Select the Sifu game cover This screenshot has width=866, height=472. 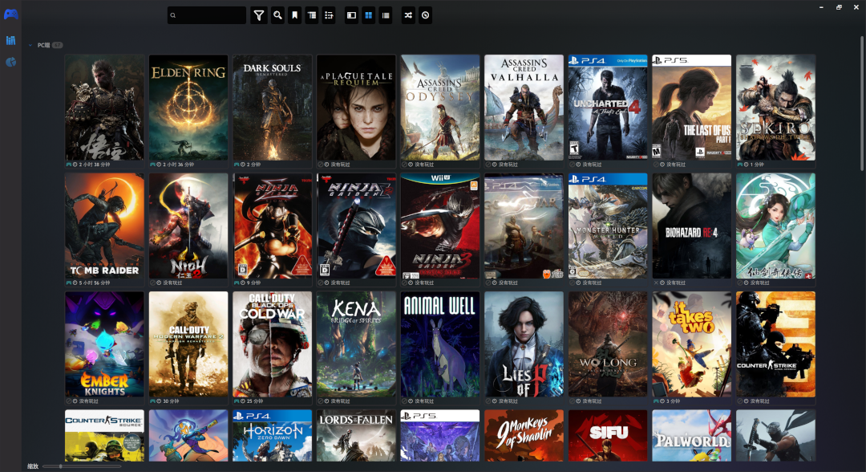pyautogui.click(x=608, y=436)
